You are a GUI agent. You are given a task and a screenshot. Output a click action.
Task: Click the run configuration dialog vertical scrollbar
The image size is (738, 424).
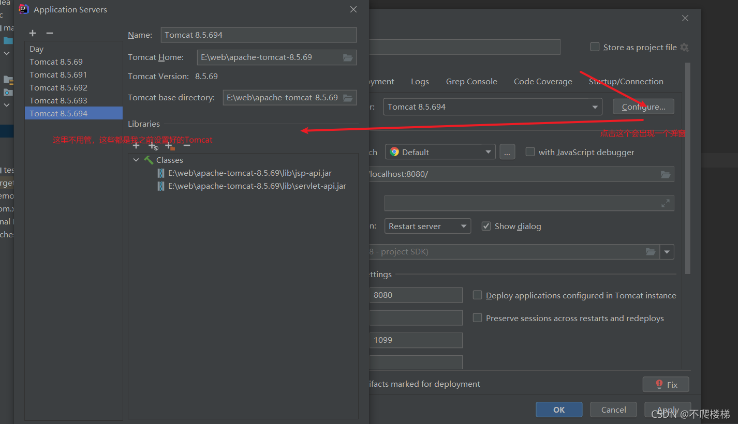688,169
